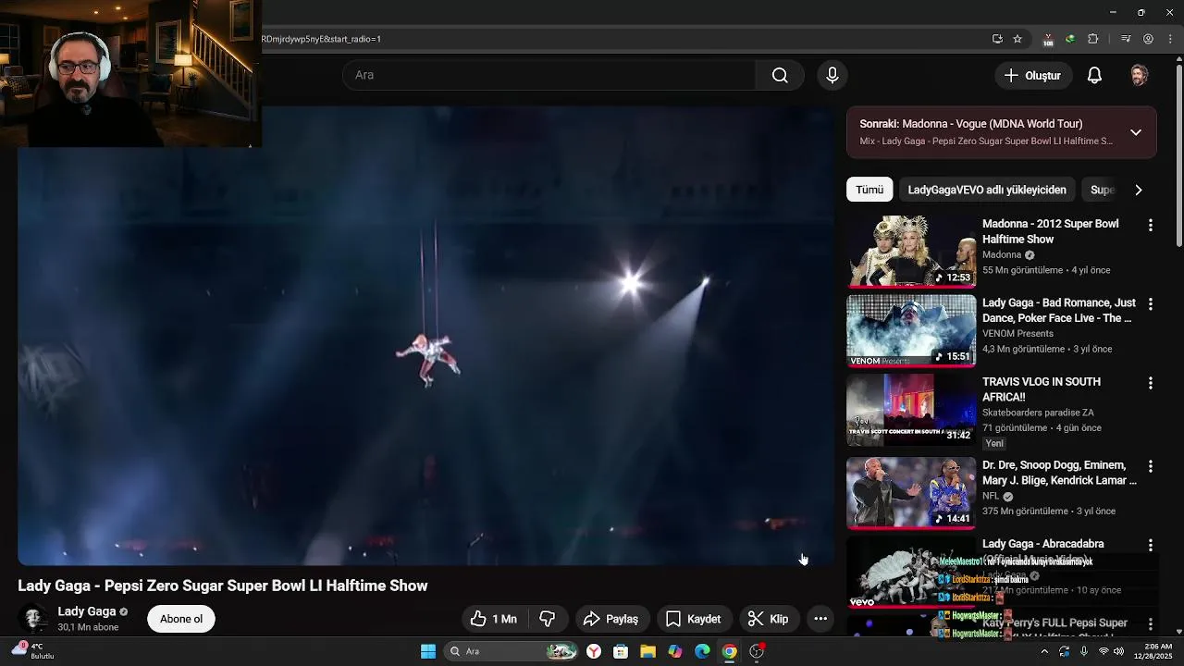Screen dimensions: 1184x666
Task: Open Lady Gaga Abracadabra vevo thumbnail
Action: click(x=911, y=573)
